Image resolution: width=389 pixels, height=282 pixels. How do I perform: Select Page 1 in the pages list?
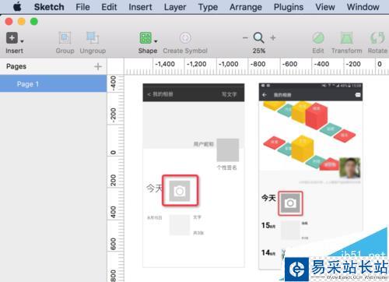tap(53, 84)
